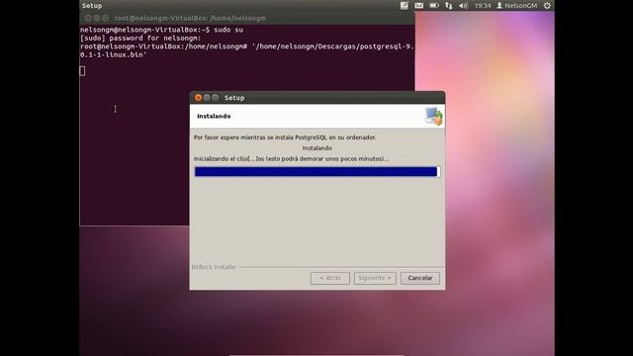
Task: Click the 'Inicializando el clús' status text
Action: tap(292, 158)
